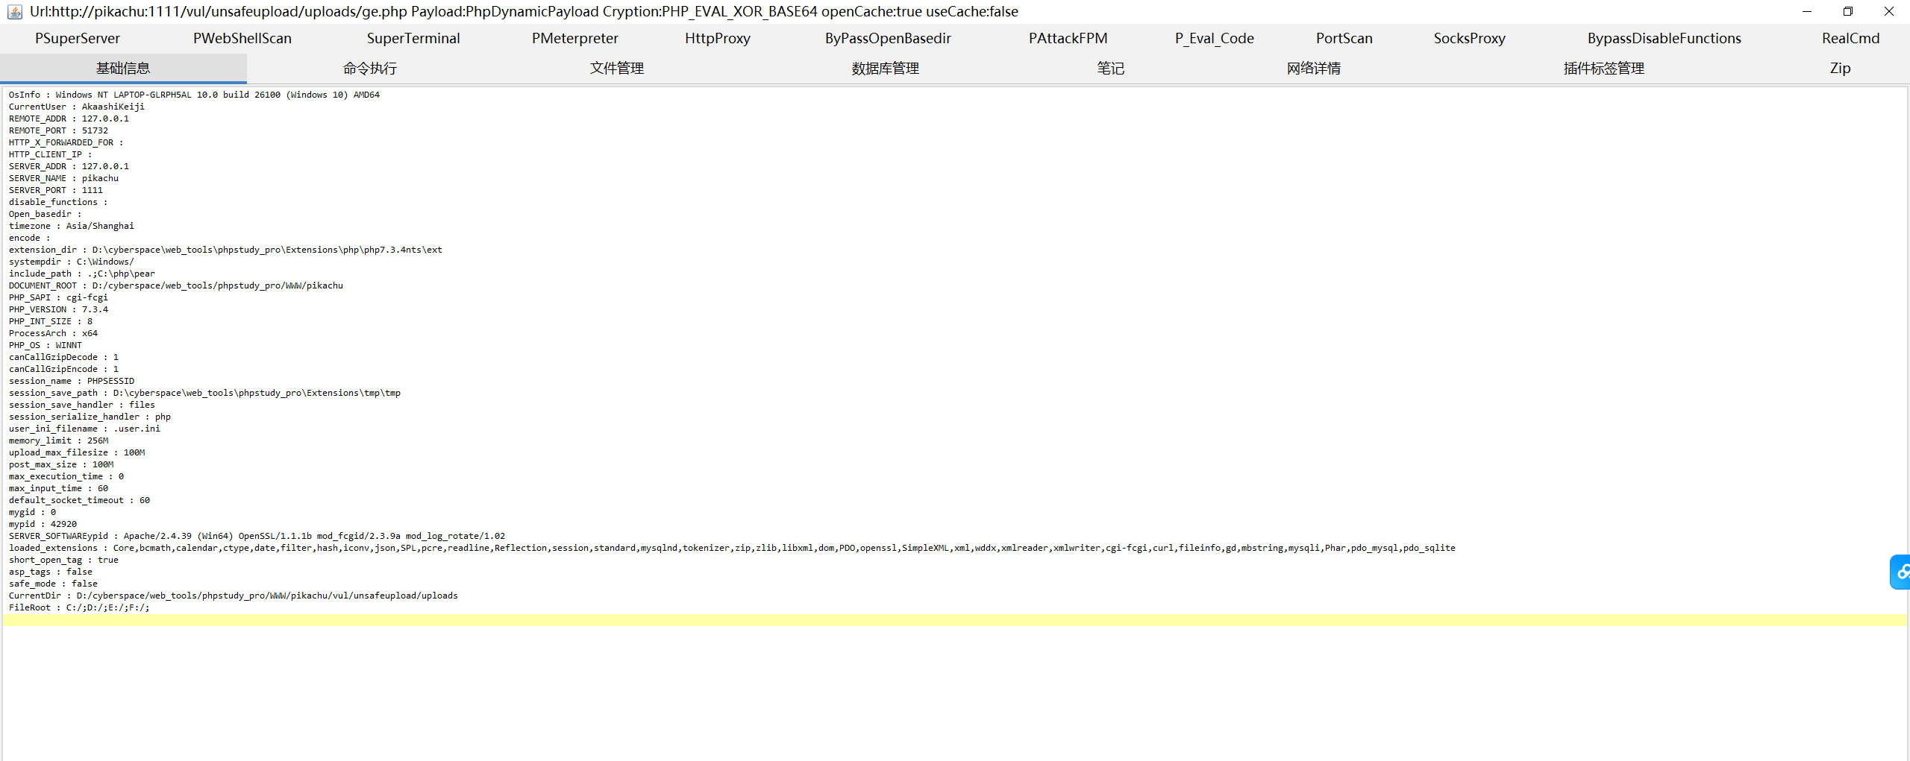The image size is (1910, 761).
Task: Switch to 插件标签管理 tab
Action: pyautogui.click(x=1604, y=69)
